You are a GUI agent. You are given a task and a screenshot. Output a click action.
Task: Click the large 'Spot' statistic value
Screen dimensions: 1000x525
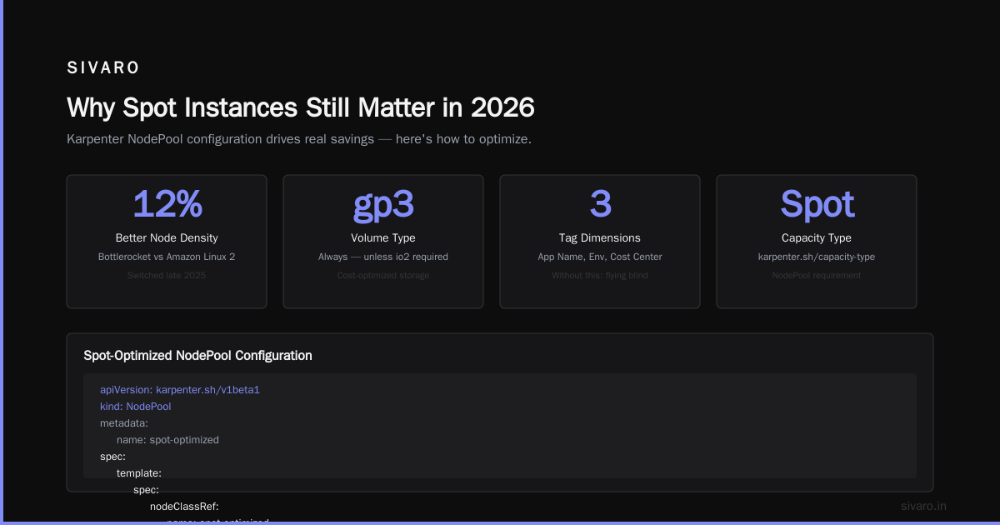click(817, 205)
